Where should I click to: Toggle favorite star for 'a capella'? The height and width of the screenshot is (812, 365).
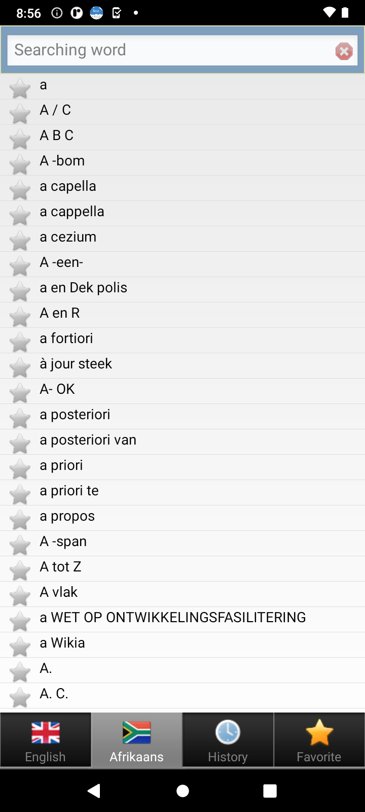[x=20, y=190]
